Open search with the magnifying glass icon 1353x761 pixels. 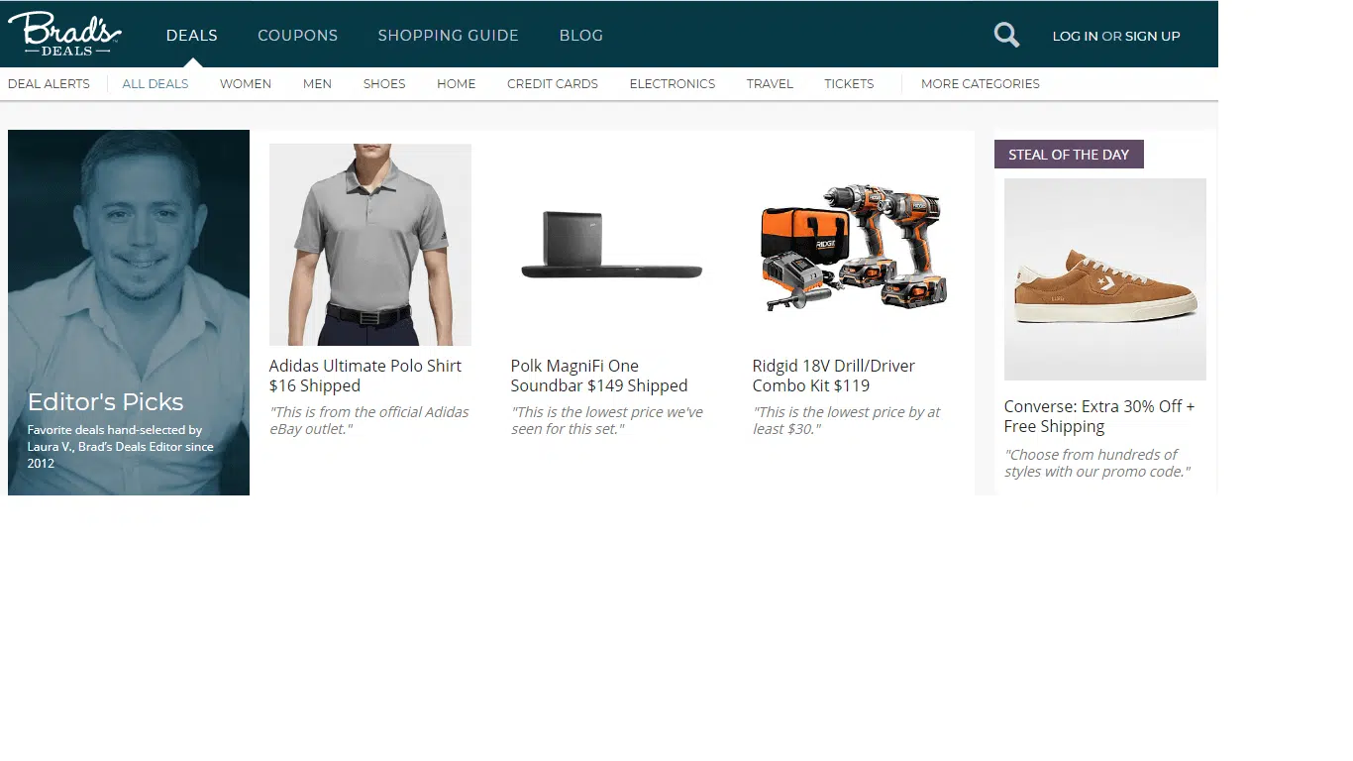(x=1006, y=36)
